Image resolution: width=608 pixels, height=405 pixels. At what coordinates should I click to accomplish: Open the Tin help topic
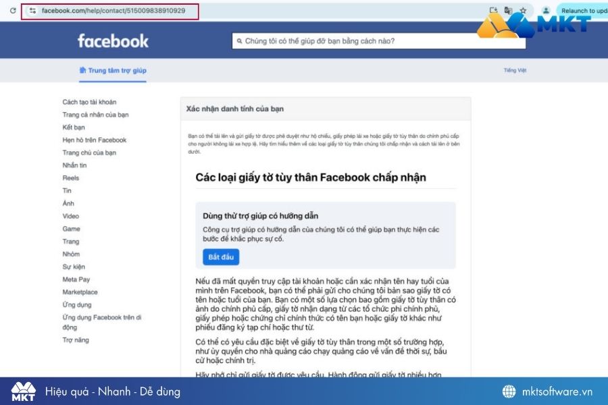67,190
